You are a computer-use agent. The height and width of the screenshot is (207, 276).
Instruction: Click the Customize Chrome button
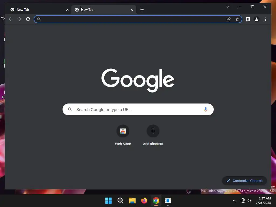pyautogui.click(x=244, y=181)
